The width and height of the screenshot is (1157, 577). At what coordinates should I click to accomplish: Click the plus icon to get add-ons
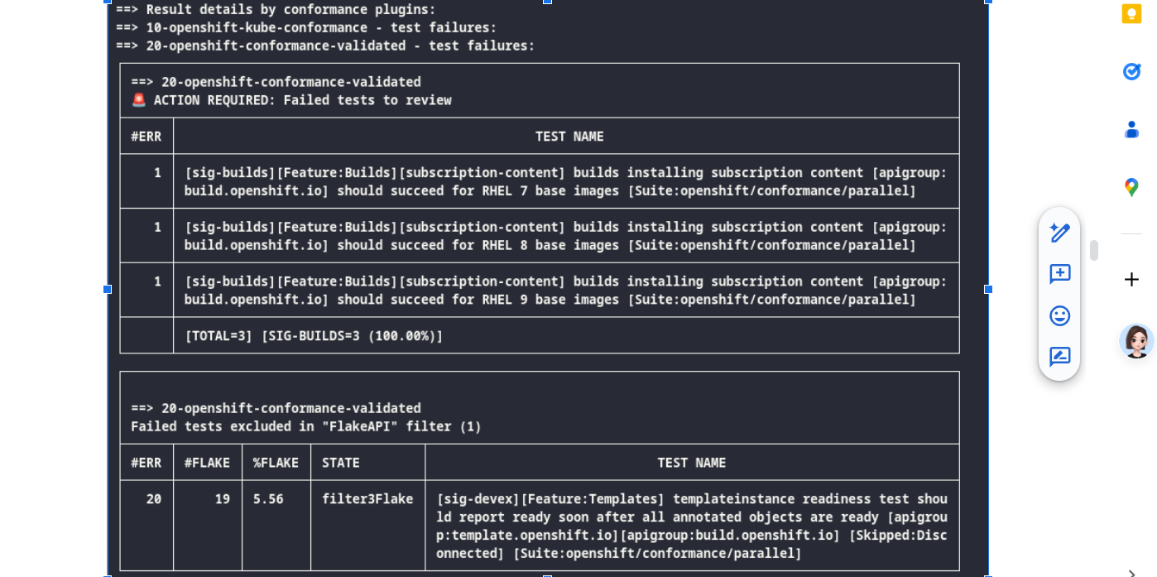click(x=1131, y=280)
